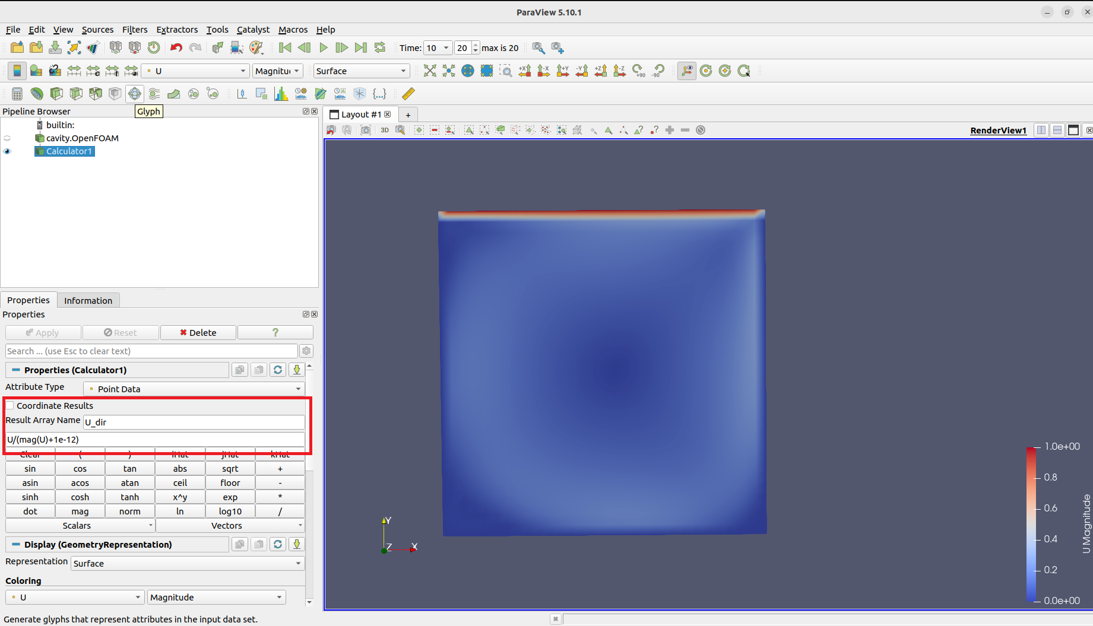Enable the Coordinate Results checkbox
This screenshot has width=1093, height=626.
click(x=10, y=406)
